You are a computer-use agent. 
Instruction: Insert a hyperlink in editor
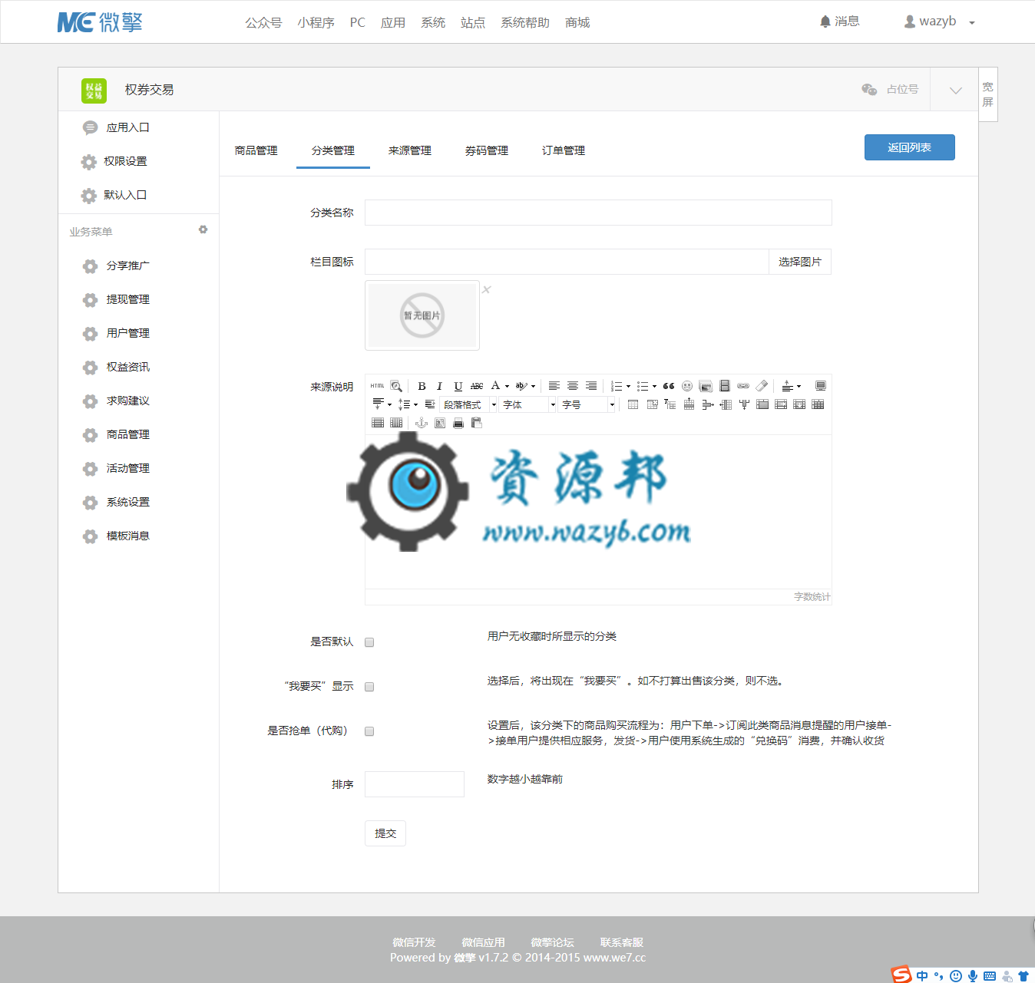(x=743, y=386)
